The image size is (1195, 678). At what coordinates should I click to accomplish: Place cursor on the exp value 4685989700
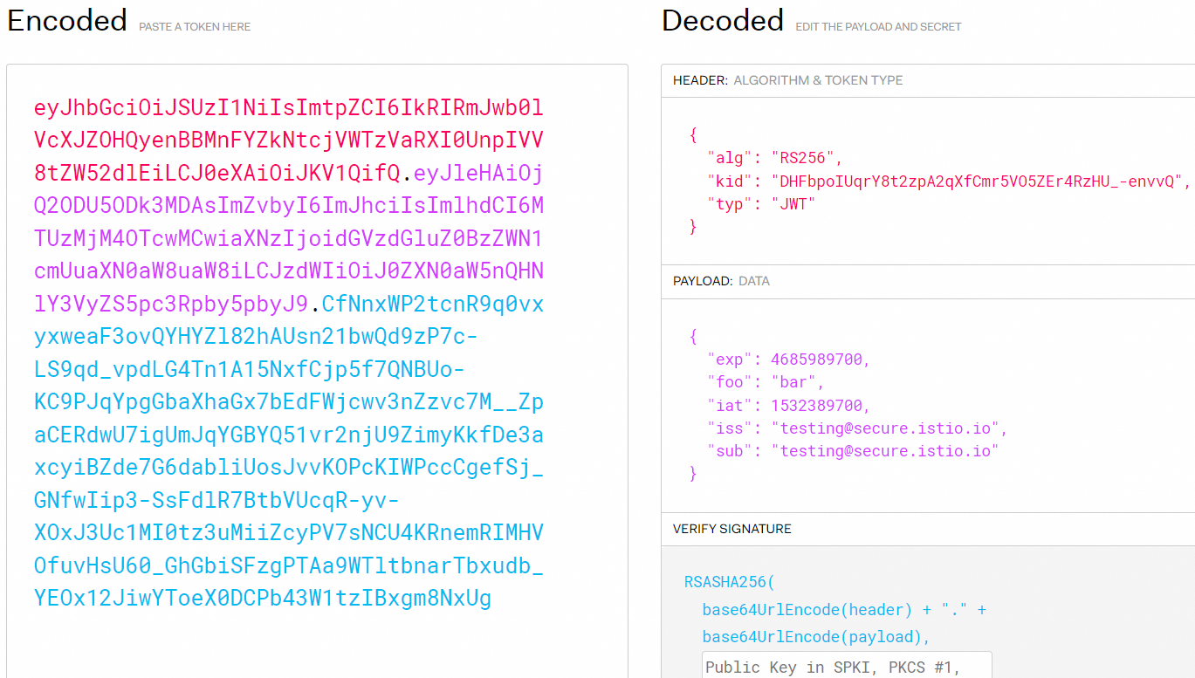[820, 360]
